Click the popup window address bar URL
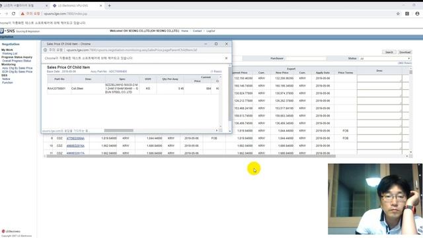Viewport: 423px width, 238px height. 132,50
